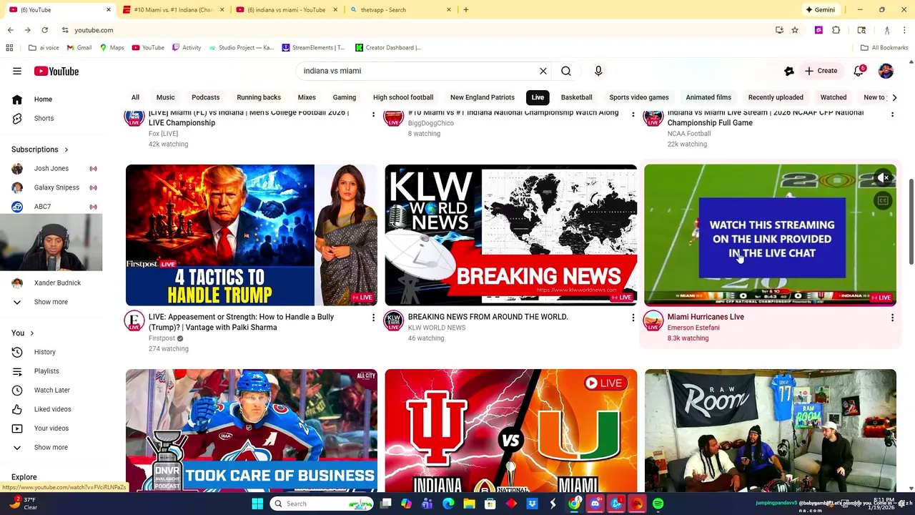Select the Podcasts filter chip
This screenshot has width=915, height=515.
205,97
